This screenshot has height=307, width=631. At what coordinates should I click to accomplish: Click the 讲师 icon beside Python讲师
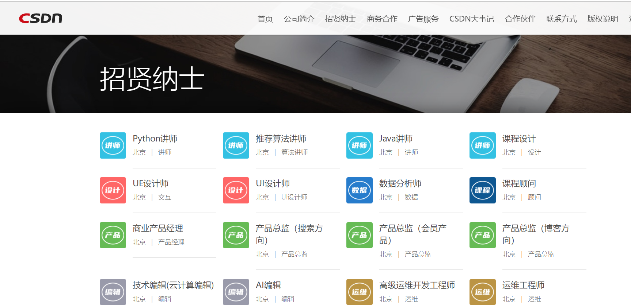113,145
